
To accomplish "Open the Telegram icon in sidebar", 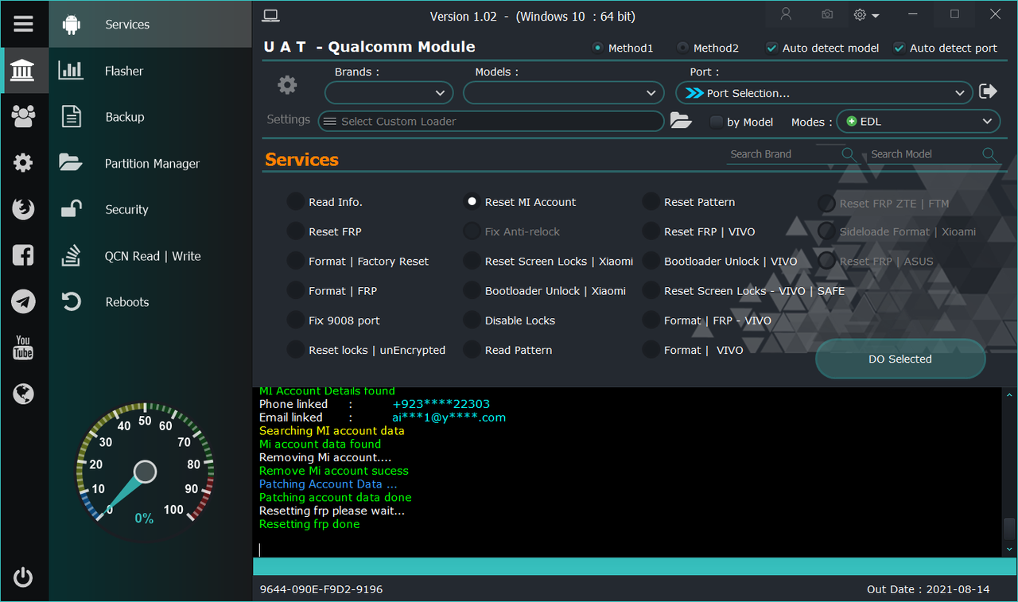I will 23,301.
